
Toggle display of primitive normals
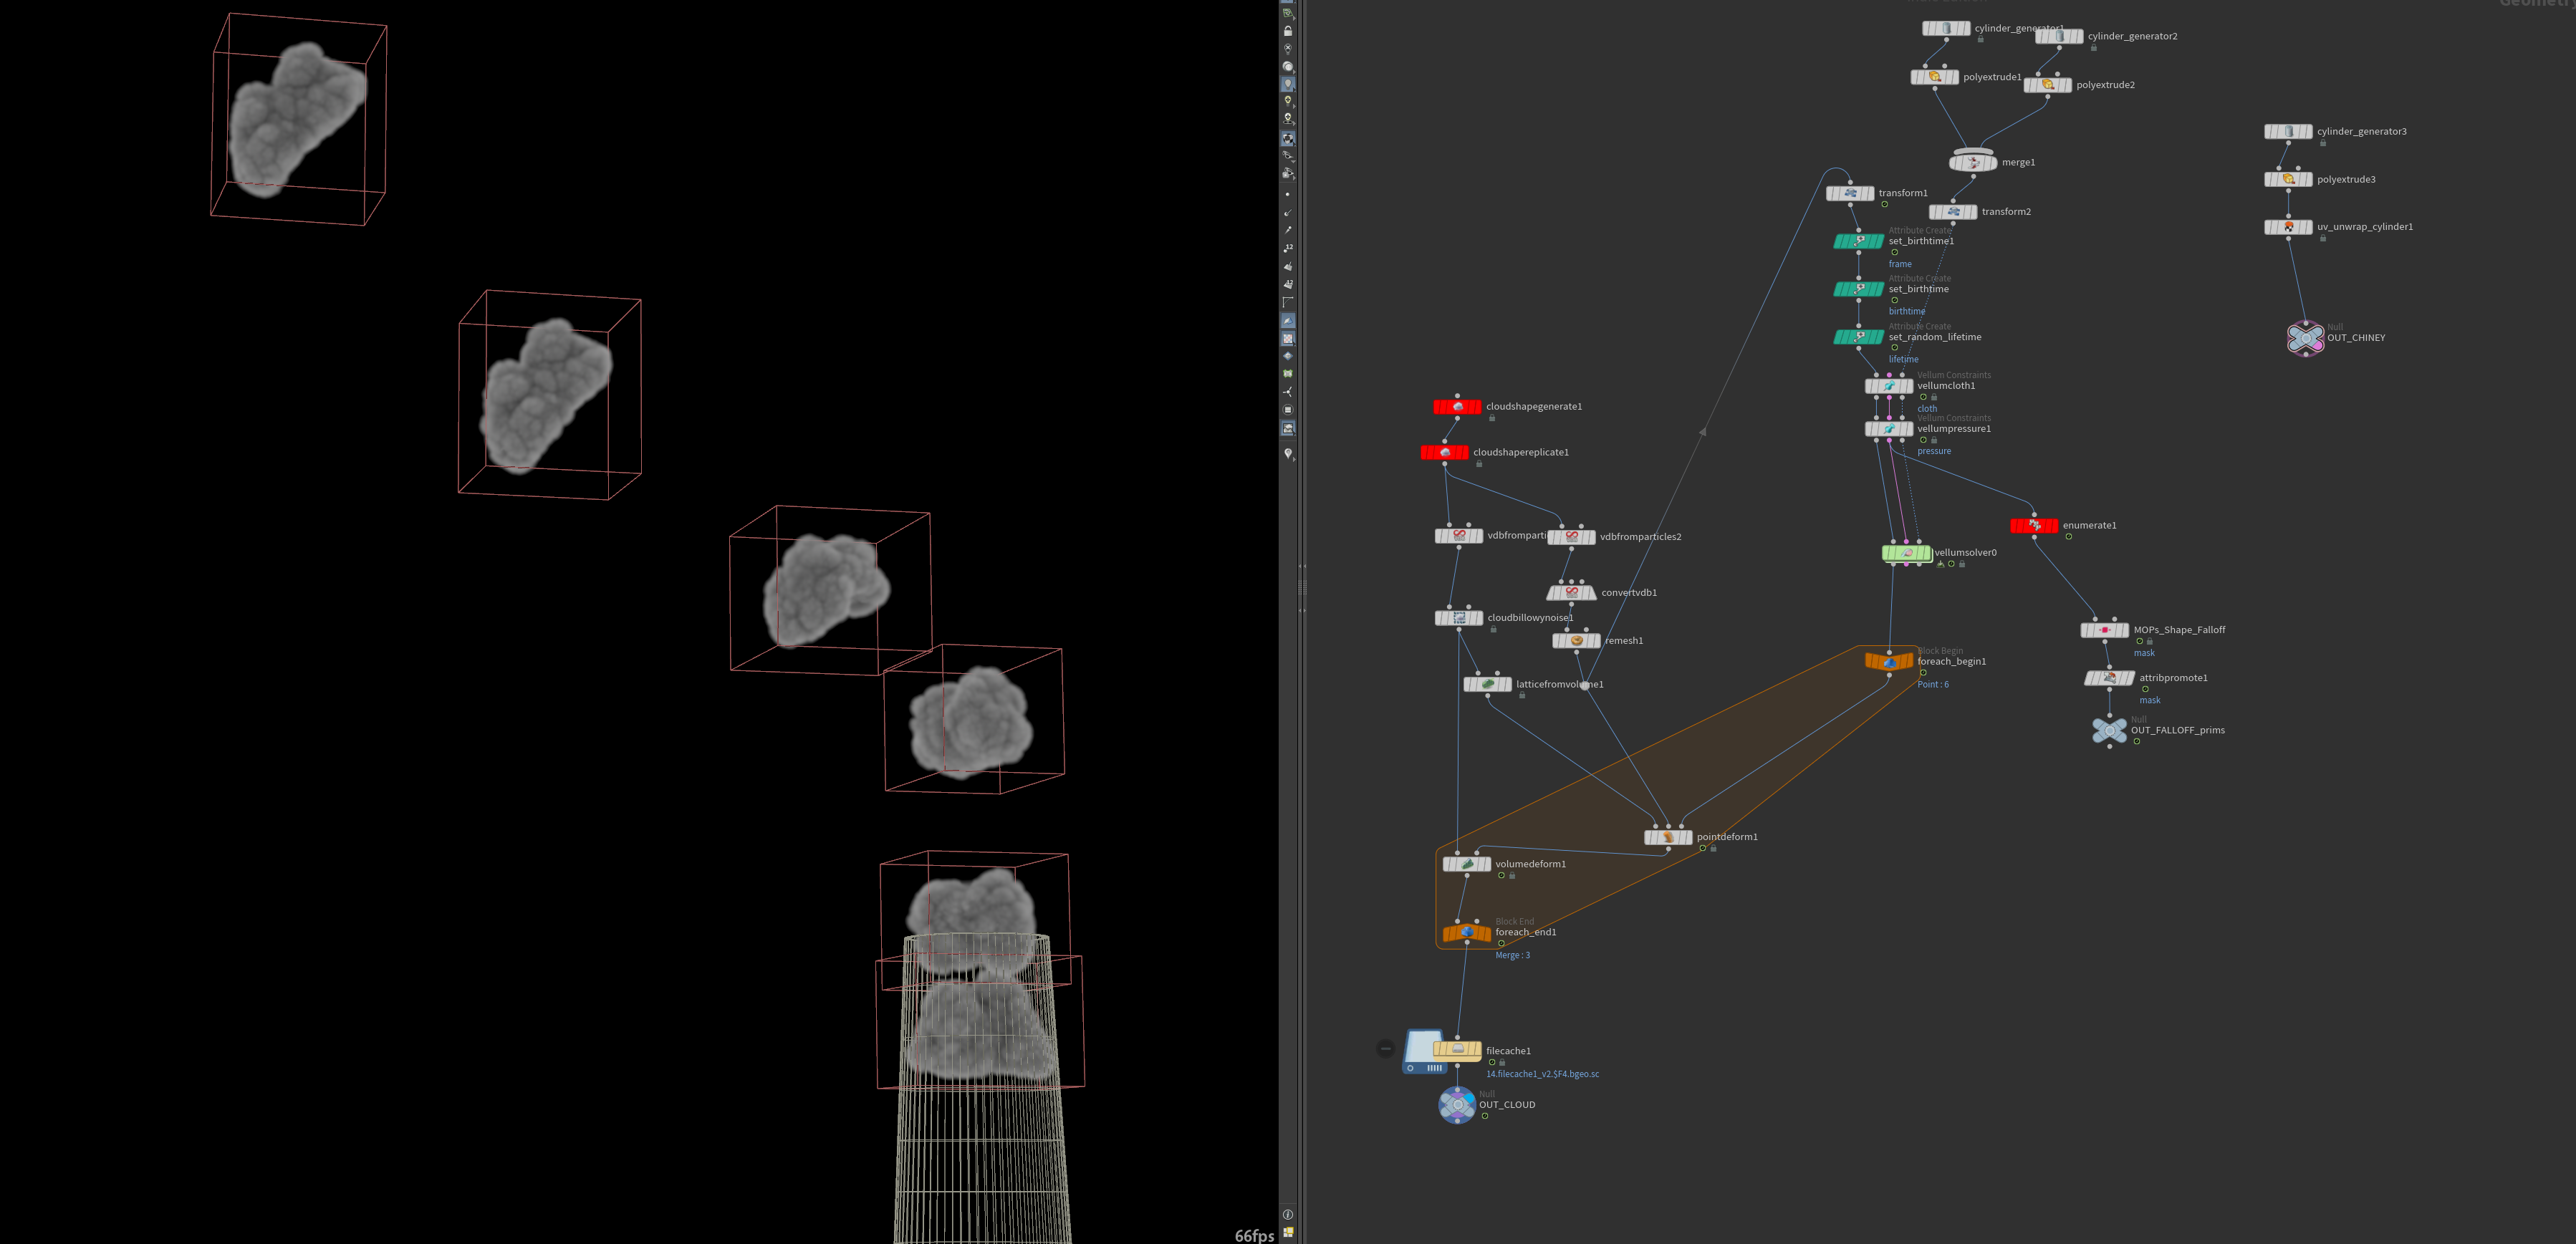click(1288, 266)
